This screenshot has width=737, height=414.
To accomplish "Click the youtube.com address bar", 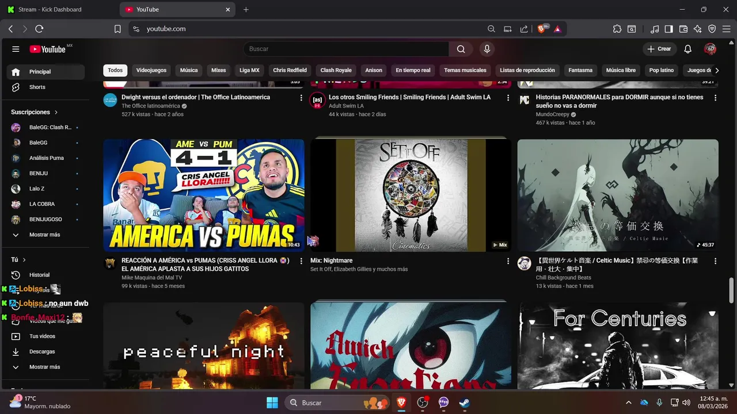I will 311,29.
